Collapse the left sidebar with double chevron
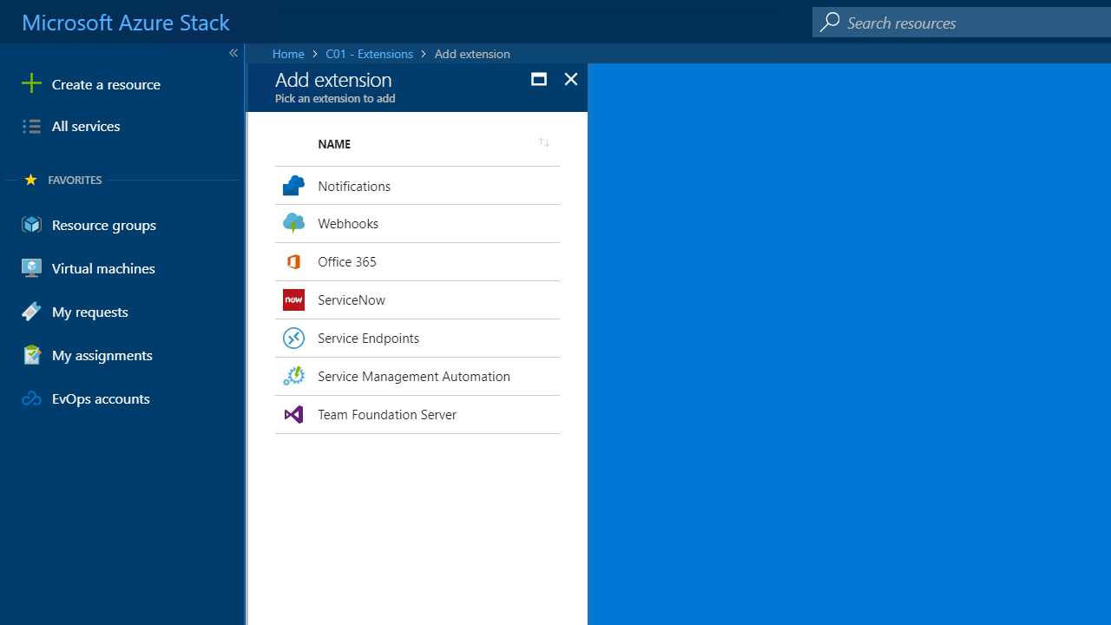 pos(233,53)
